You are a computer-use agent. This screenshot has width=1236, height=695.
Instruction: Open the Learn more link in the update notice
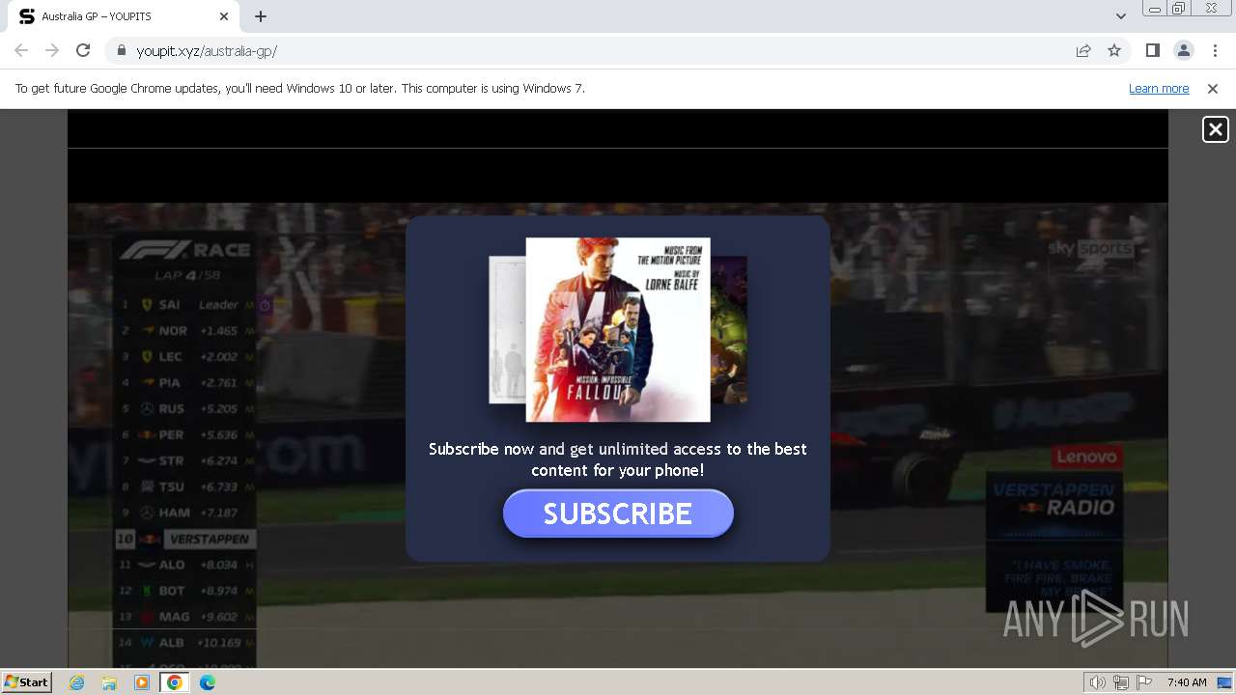click(1159, 89)
